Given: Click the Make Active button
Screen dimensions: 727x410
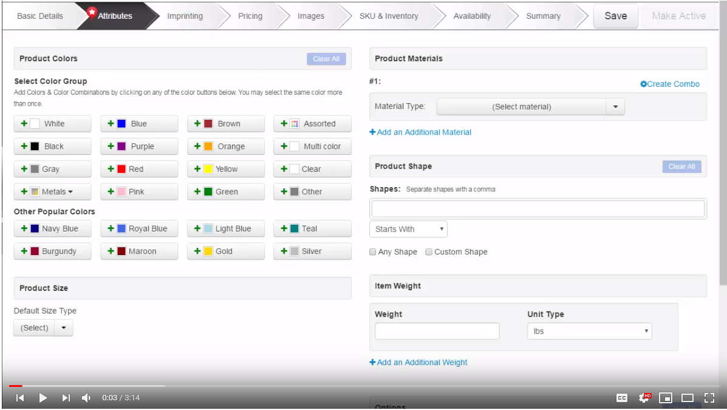Looking at the screenshot, I should point(679,16).
